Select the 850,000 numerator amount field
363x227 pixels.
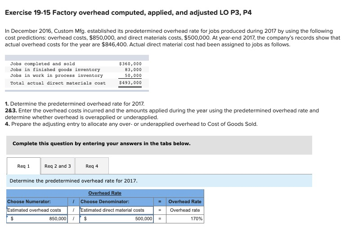(37, 218)
